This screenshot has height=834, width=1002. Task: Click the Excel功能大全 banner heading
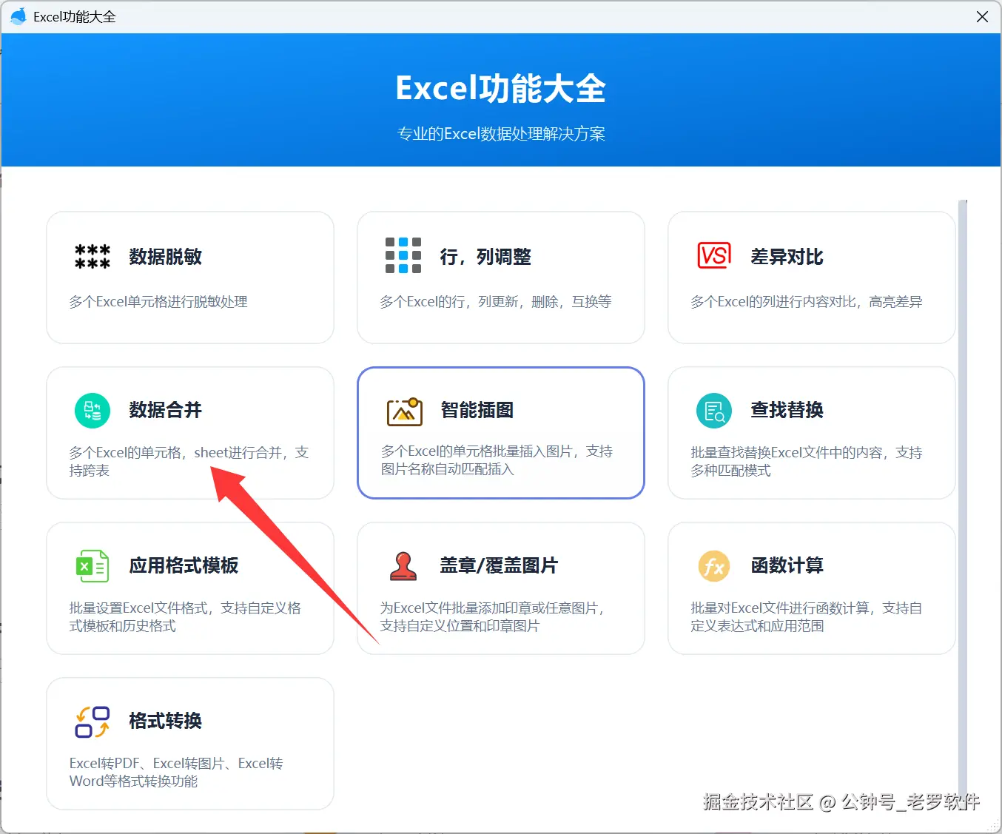click(x=501, y=89)
